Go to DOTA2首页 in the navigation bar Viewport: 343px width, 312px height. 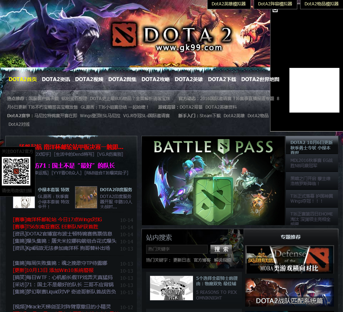coord(23,79)
